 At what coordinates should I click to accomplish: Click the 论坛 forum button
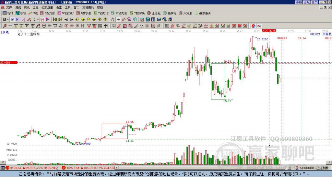pyautogui.click(x=307, y=2)
